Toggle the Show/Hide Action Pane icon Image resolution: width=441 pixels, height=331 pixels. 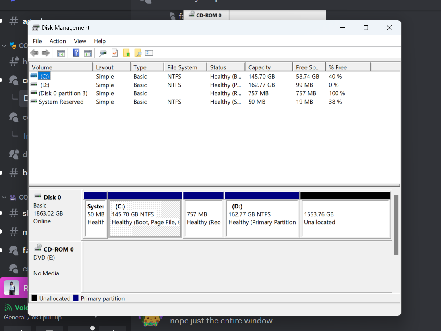click(x=88, y=53)
